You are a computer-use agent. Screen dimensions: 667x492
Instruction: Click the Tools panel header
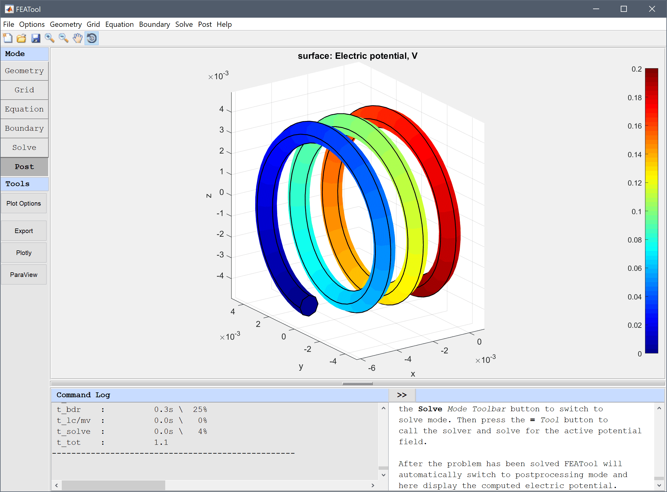(24, 184)
